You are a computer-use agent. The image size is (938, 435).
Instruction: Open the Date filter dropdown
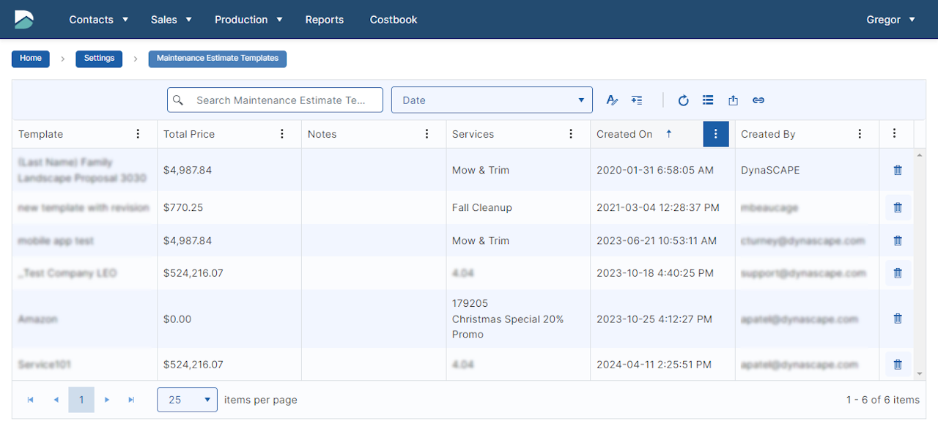492,100
